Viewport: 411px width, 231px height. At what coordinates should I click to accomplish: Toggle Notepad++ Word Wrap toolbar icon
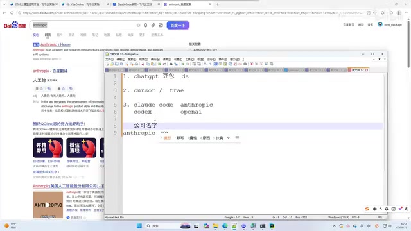[205, 64]
